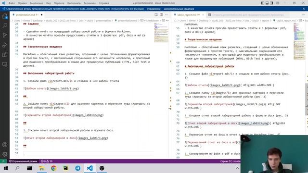
Task: Open more actions menu of left editor group
Action: tap(167, 15)
